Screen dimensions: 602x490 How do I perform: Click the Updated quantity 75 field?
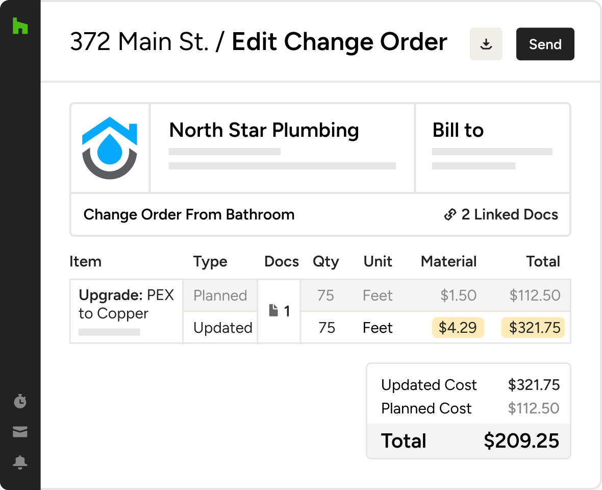327,328
